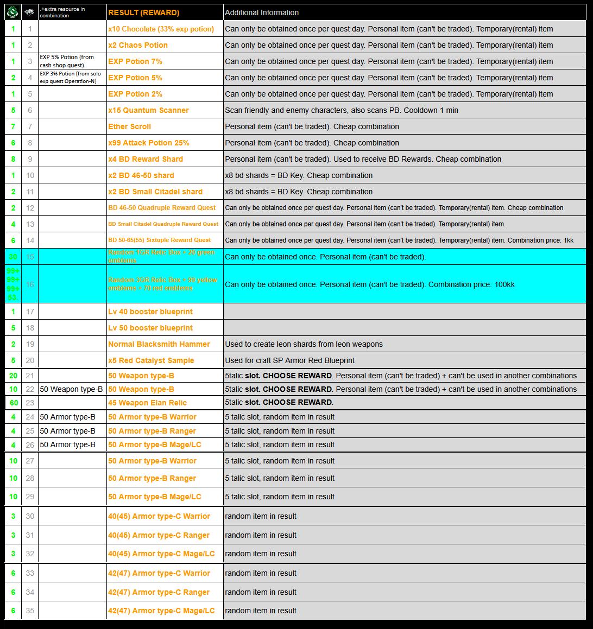Screen dimensions: 593x629
Task: Open x4 BD Reward Shard entry
Action: click(x=146, y=159)
